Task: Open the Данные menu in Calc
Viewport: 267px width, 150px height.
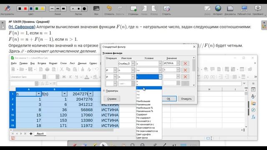Action: (82, 63)
